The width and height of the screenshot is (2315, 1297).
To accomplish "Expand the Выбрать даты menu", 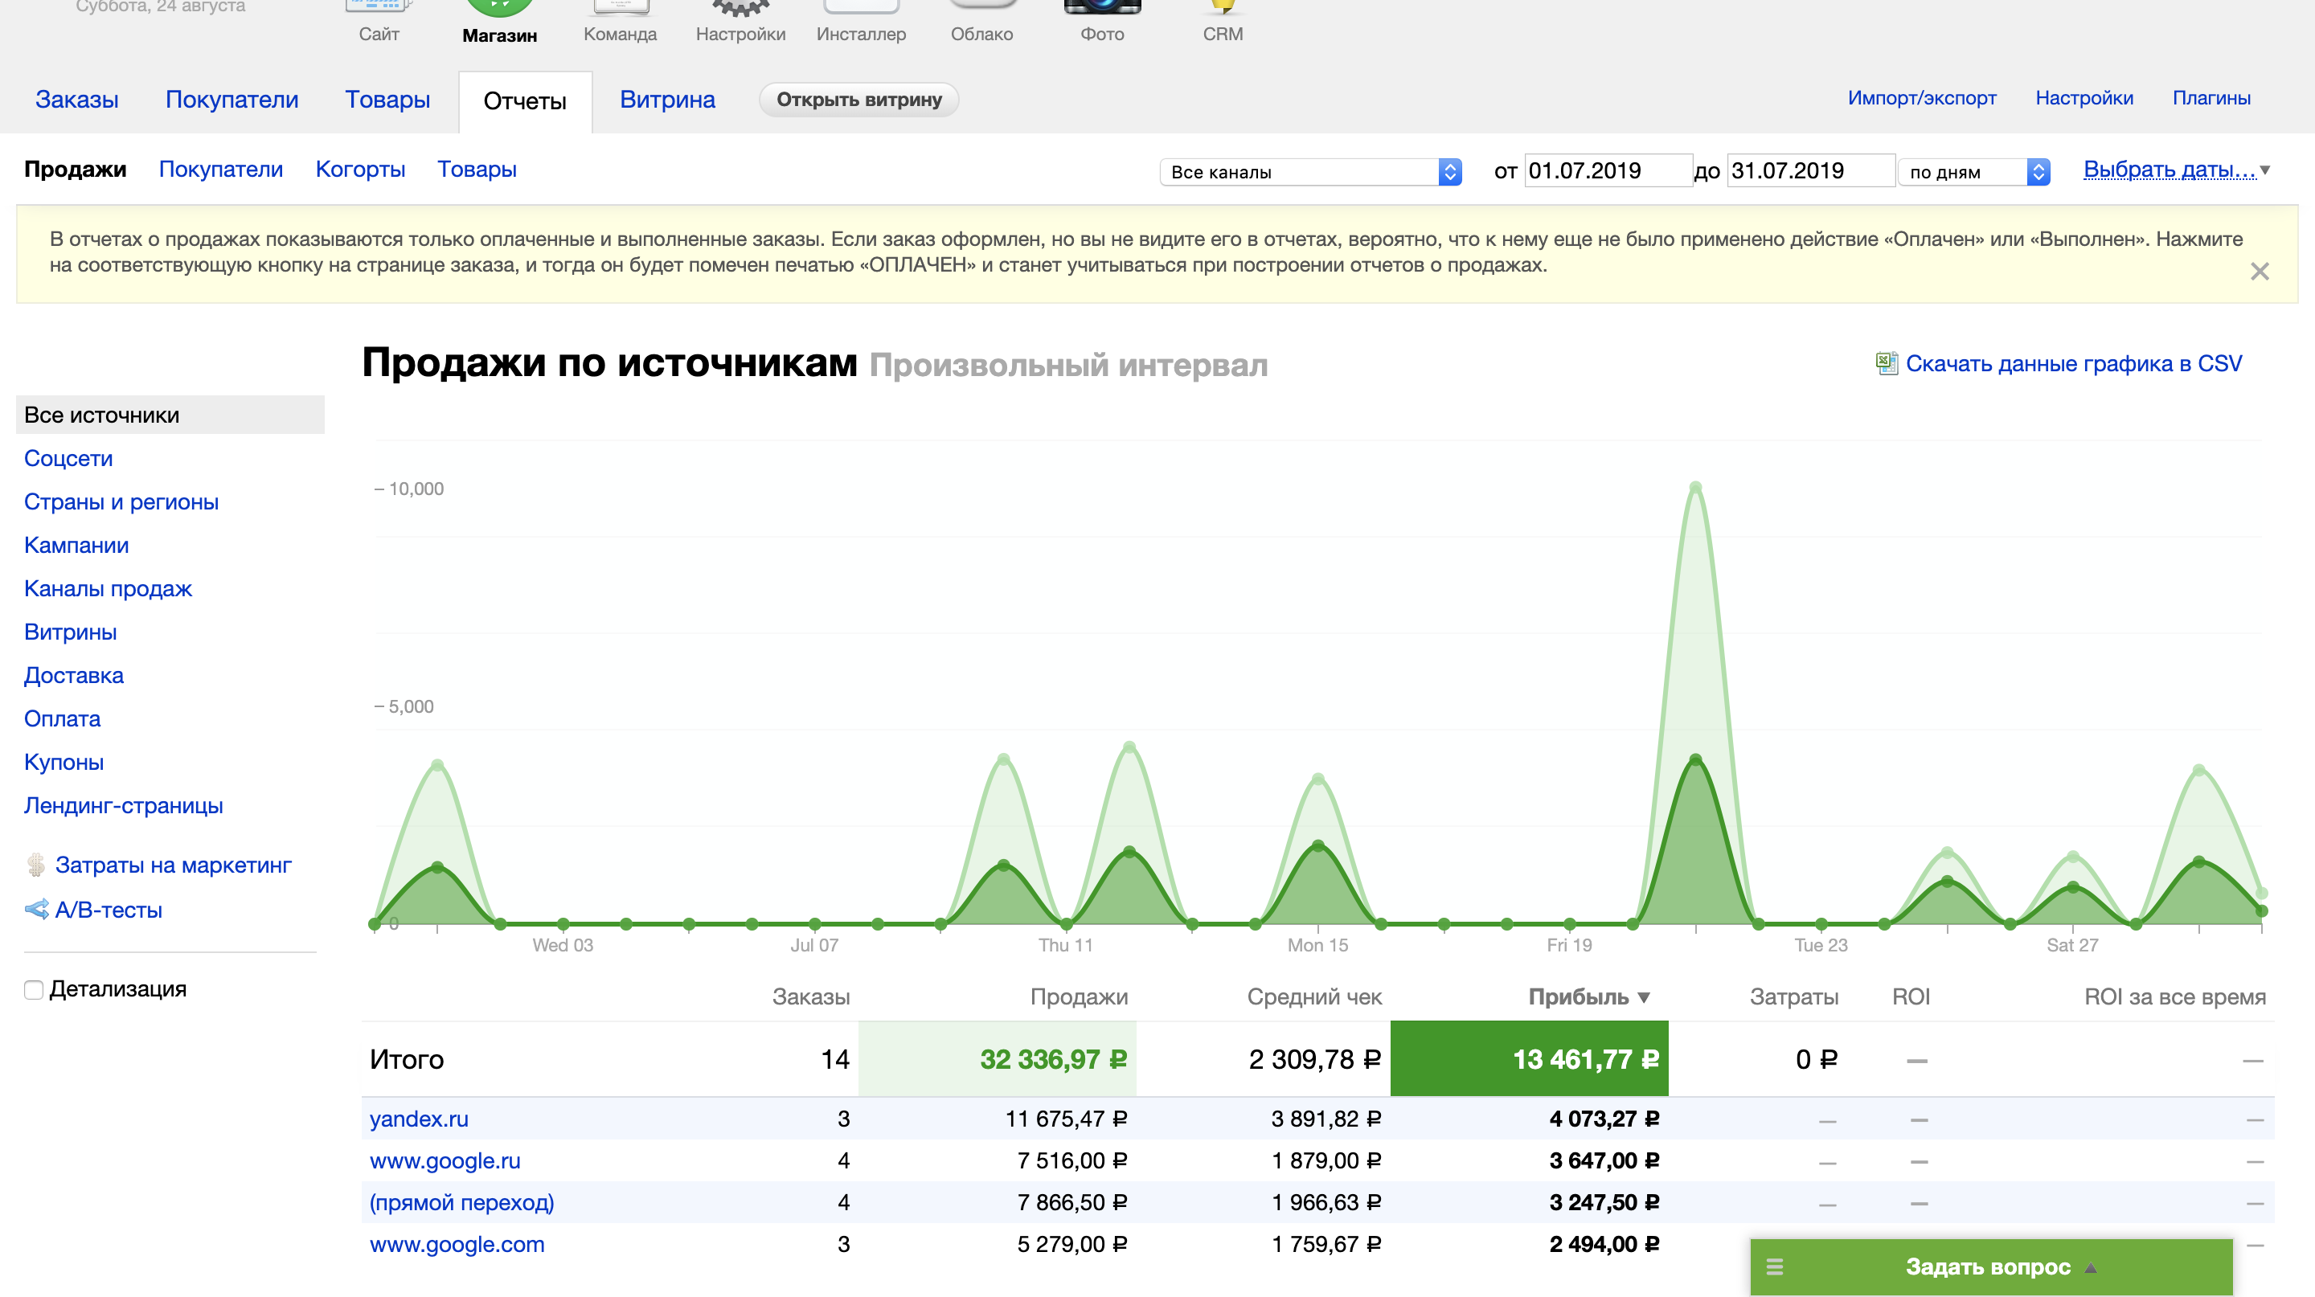I will 2170,170.
